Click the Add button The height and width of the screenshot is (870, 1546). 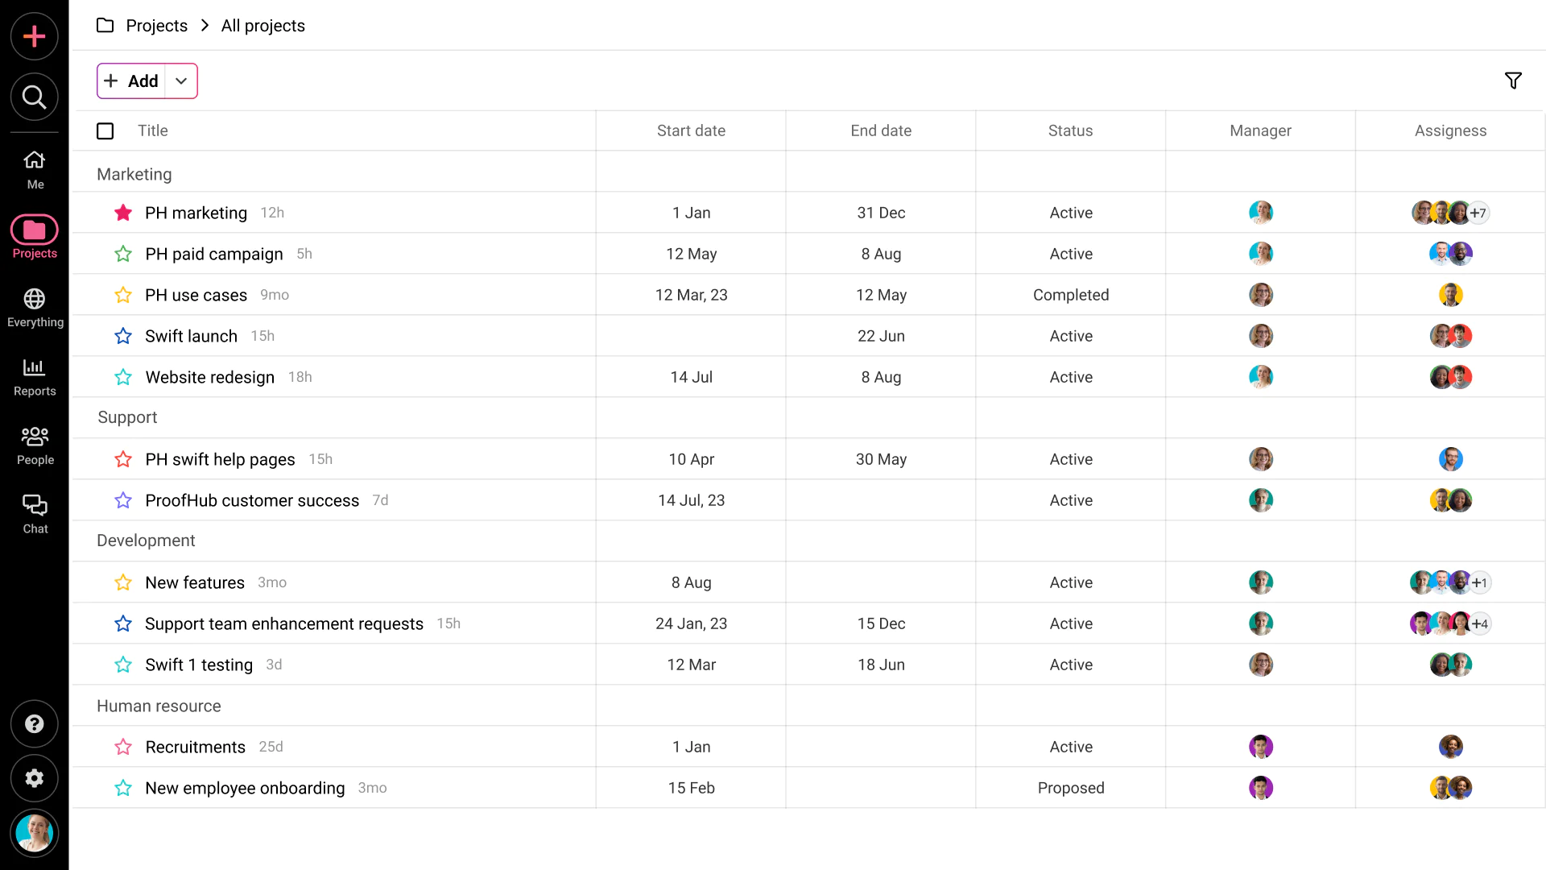click(132, 81)
